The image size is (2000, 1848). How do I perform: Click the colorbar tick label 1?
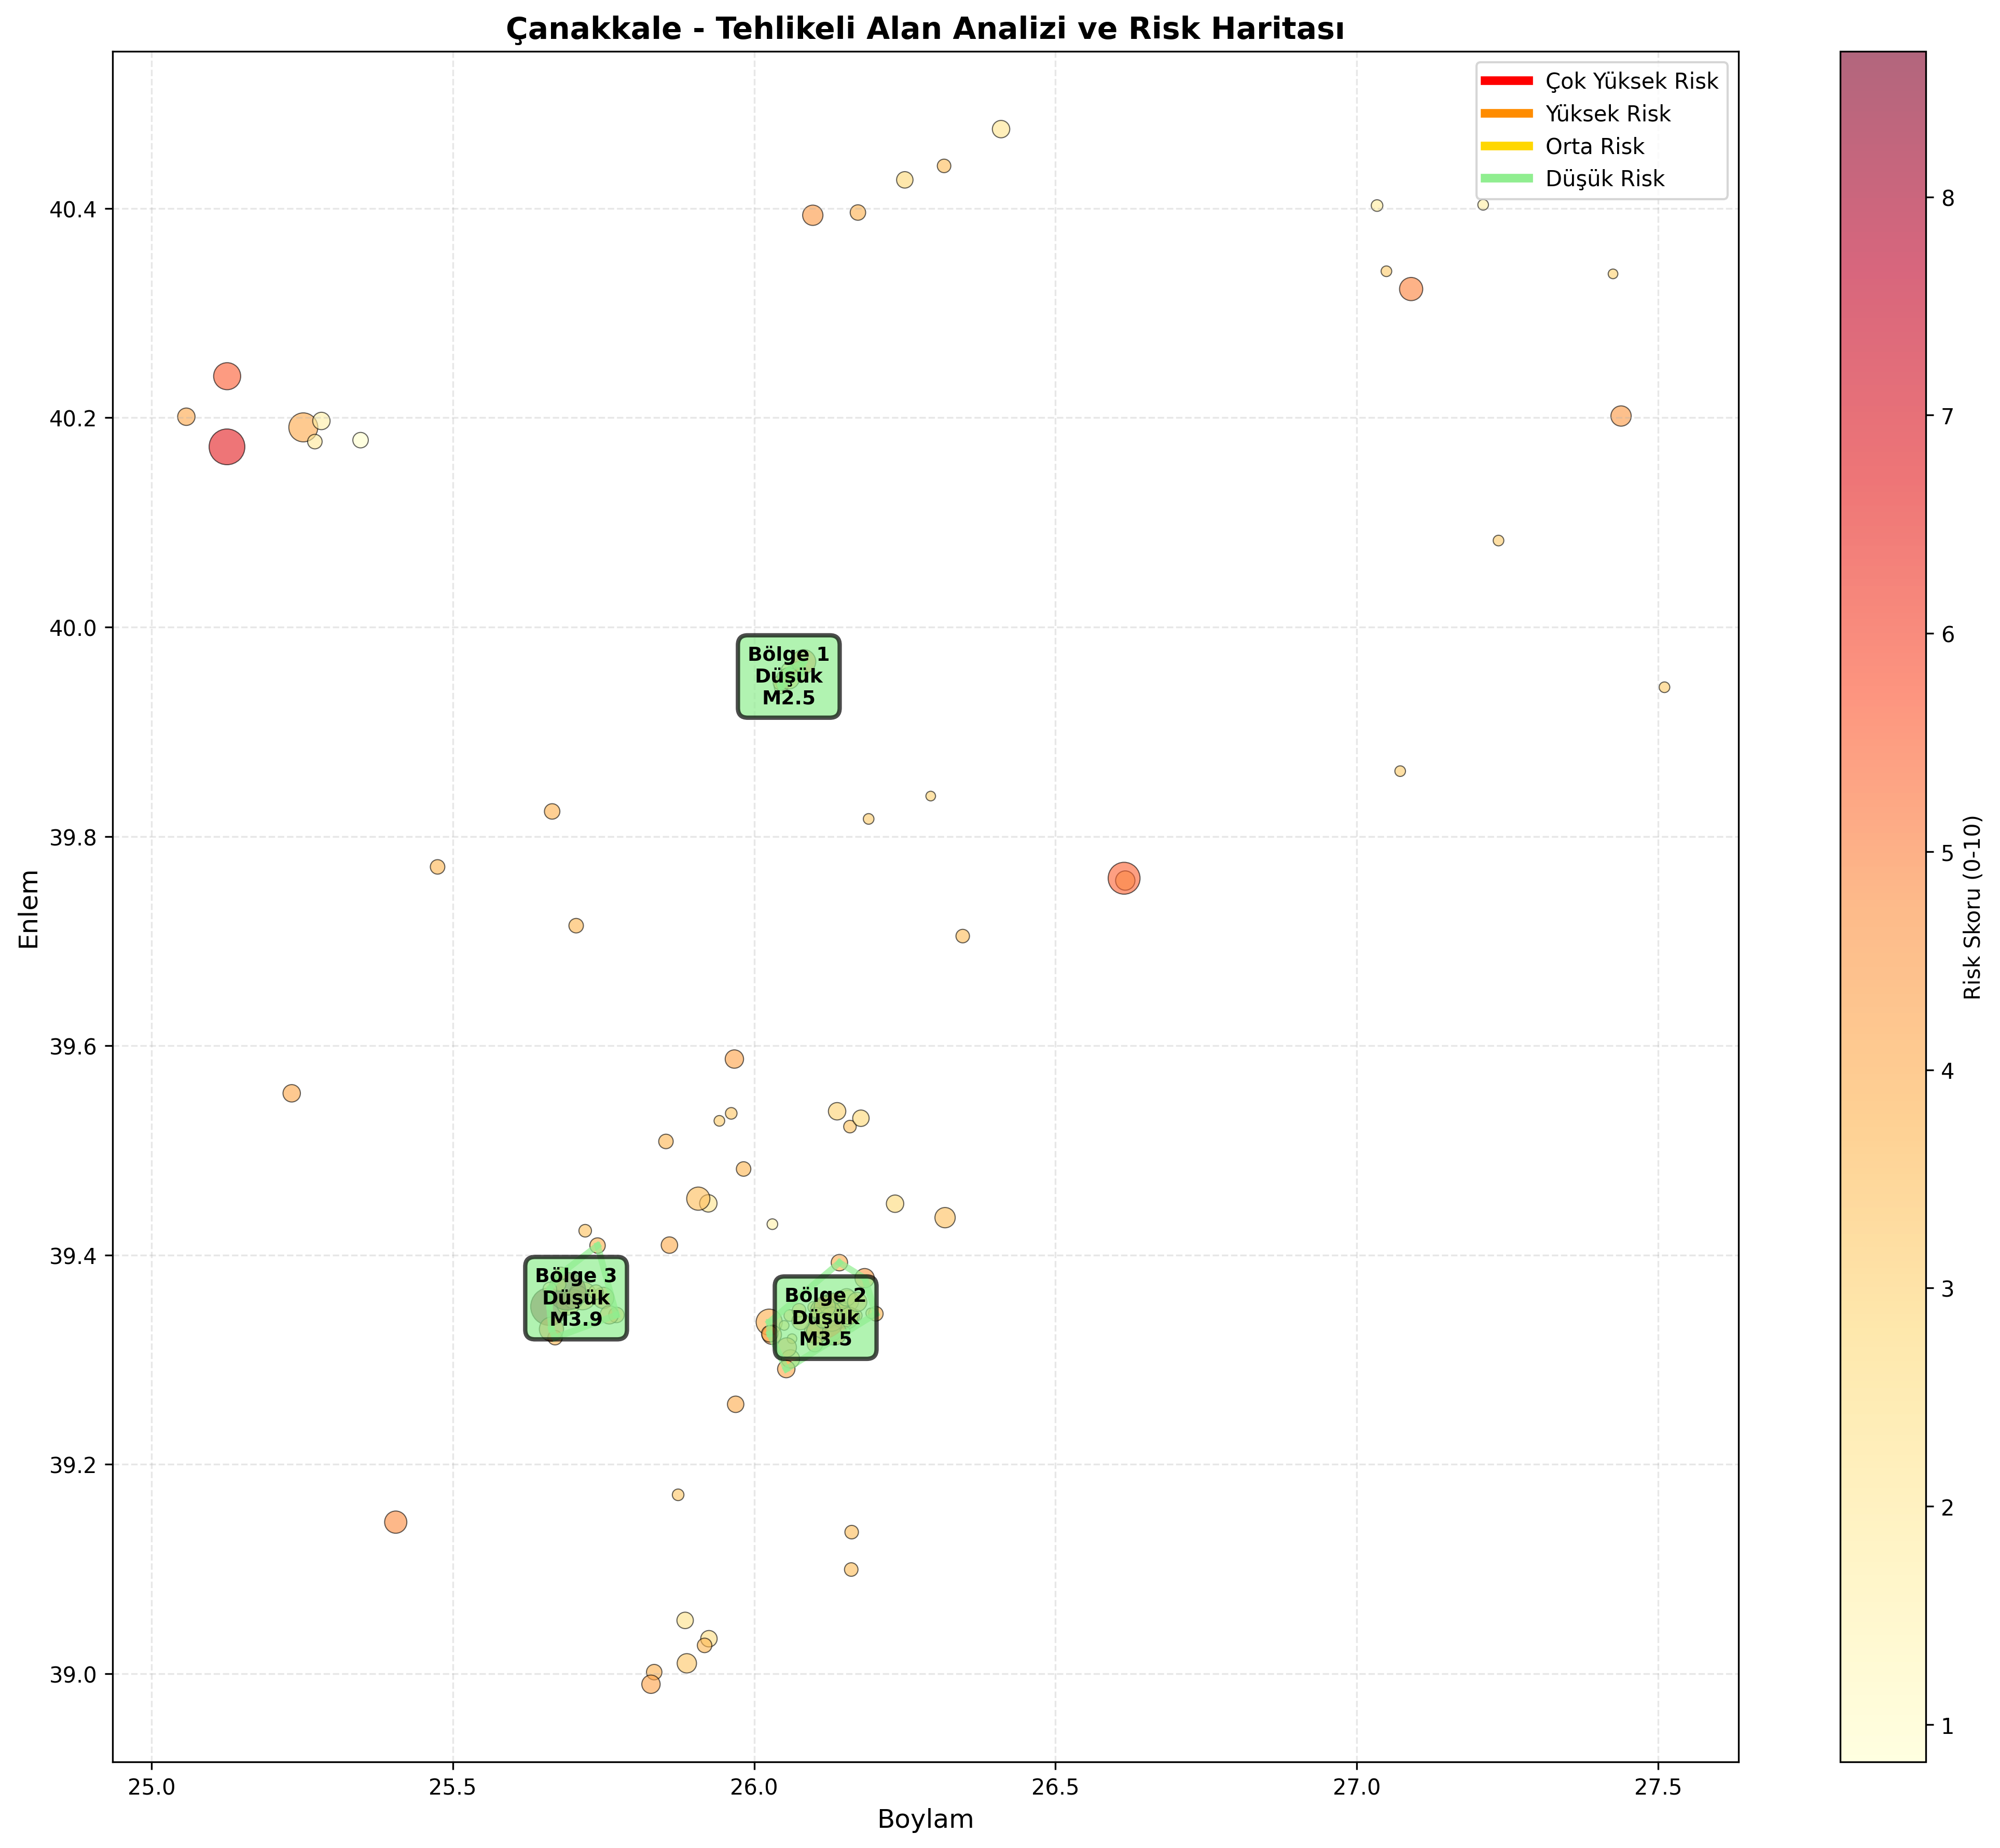point(1946,1726)
